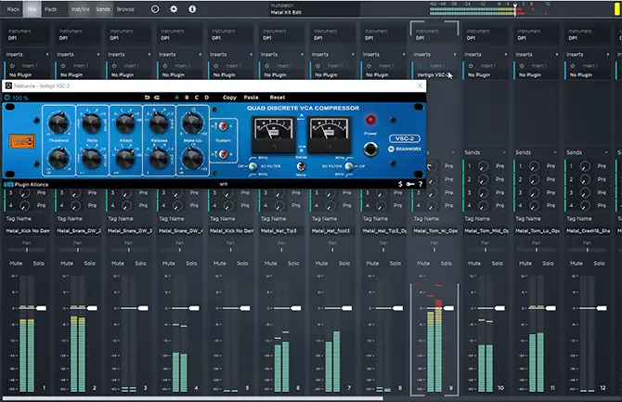622x402 pixels.
Task: Click the add insert plus on channel 10
Action: (506, 55)
